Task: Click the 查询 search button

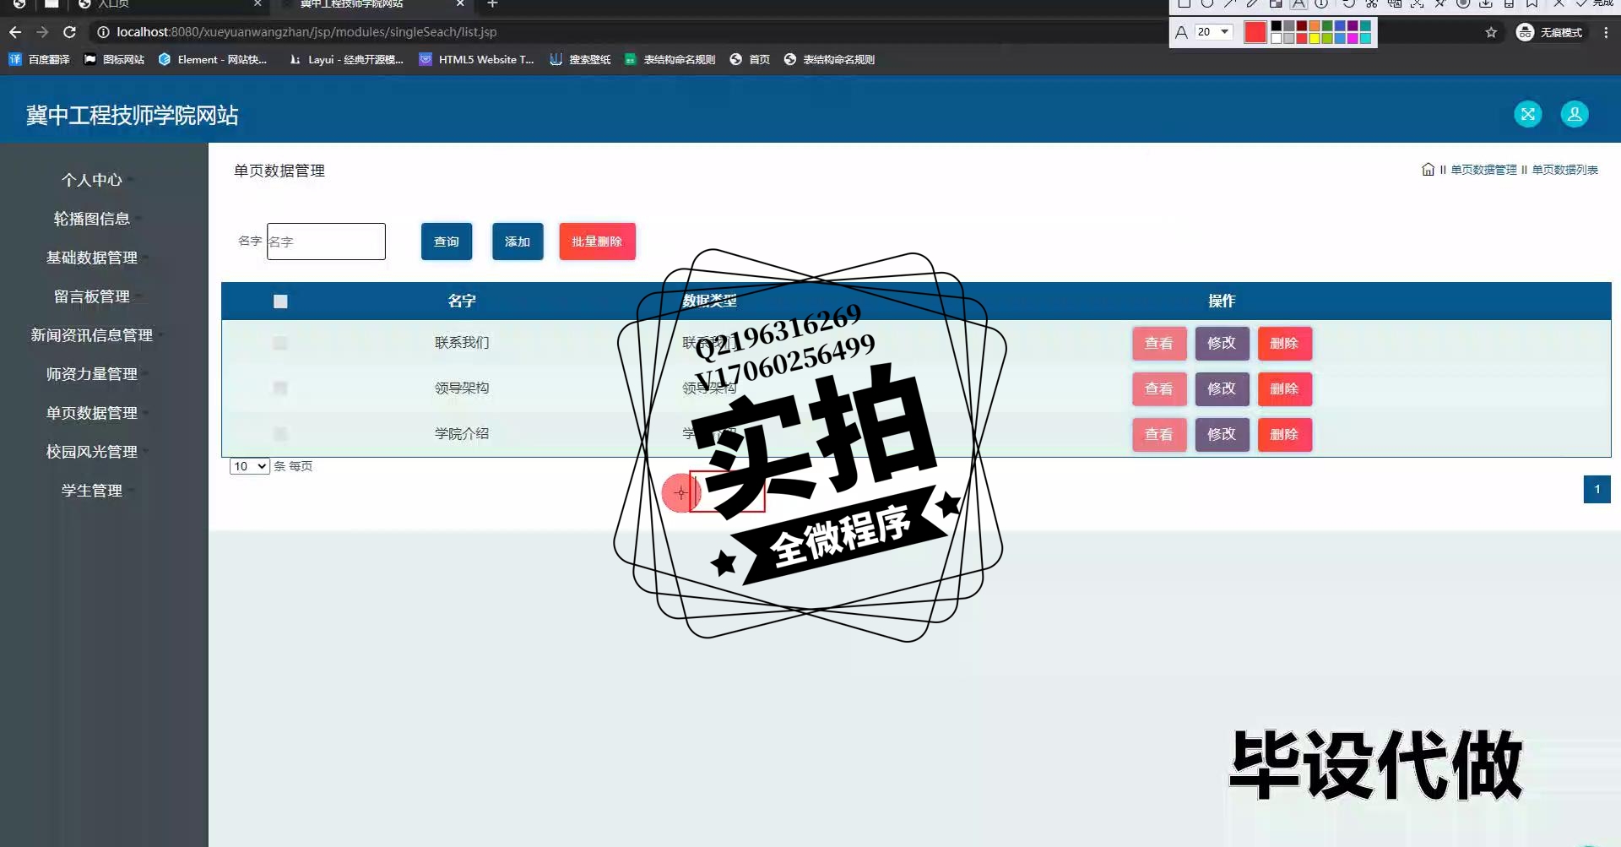Action: (x=447, y=242)
